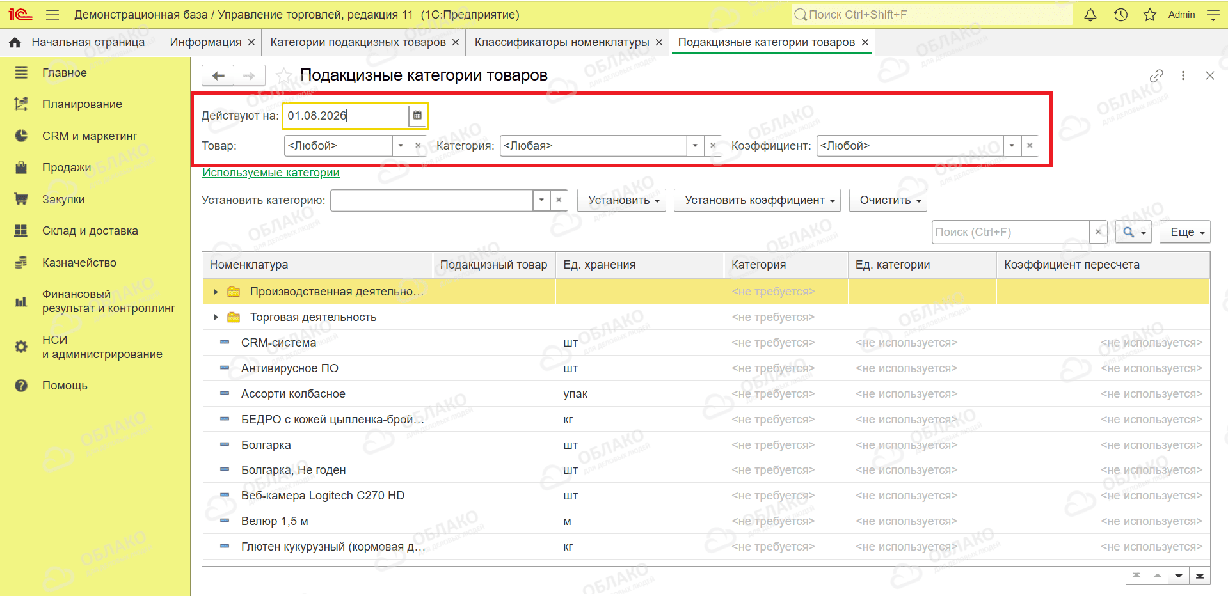
Task: Open the Очистить button menu
Action: pos(888,200)
